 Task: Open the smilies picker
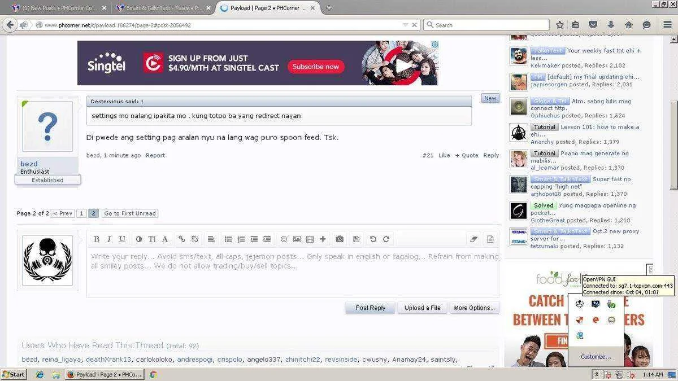pos(284,239)
